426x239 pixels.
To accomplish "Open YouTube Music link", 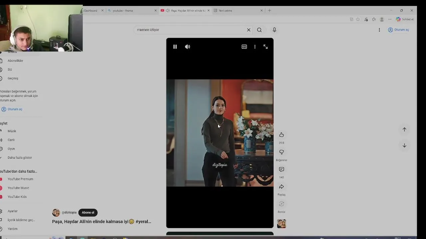I will click(18, 188).
